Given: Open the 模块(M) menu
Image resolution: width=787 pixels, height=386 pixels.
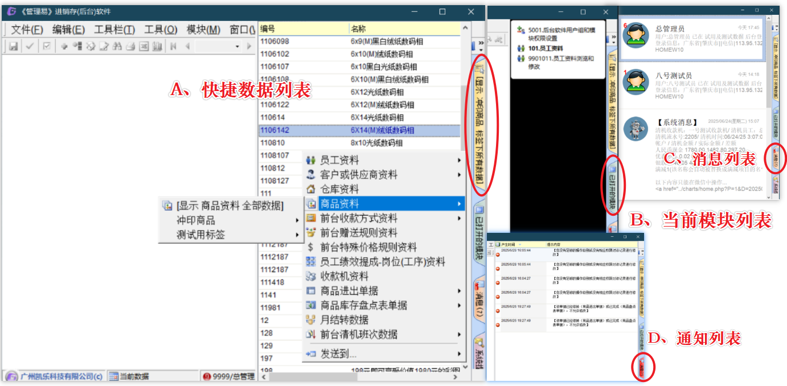Looking at the screenshot, I should tap(203, 30).
